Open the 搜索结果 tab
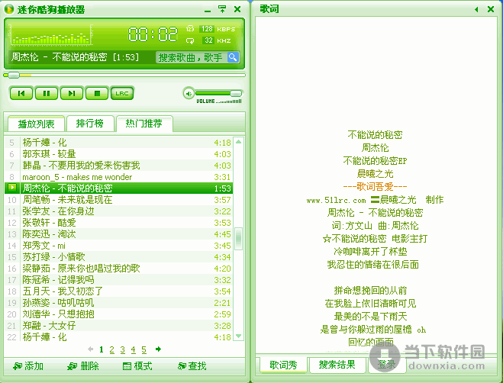Viewport: 503px width, 383px height. point(337,365)
